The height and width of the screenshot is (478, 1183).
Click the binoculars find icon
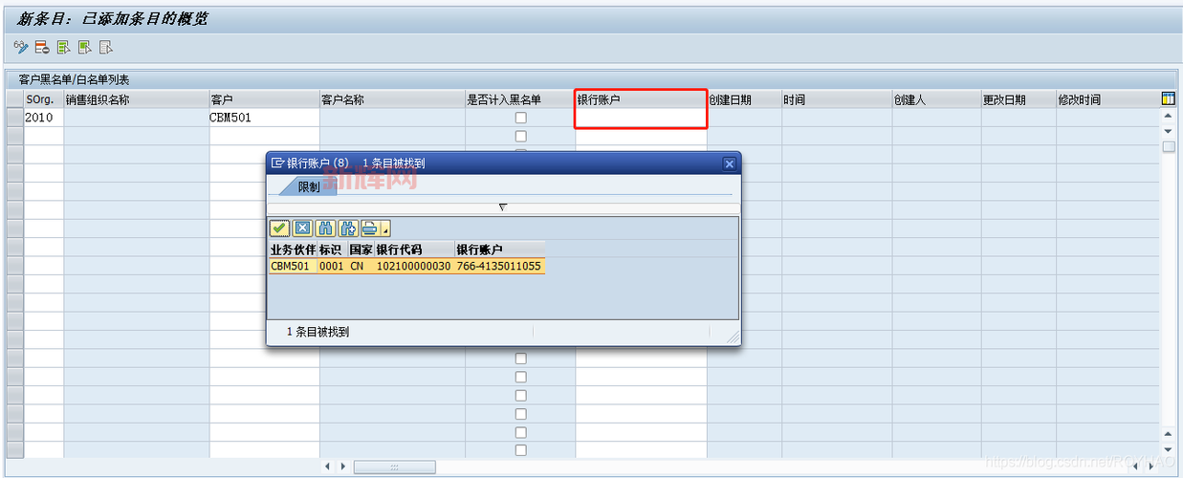(325, 228)
